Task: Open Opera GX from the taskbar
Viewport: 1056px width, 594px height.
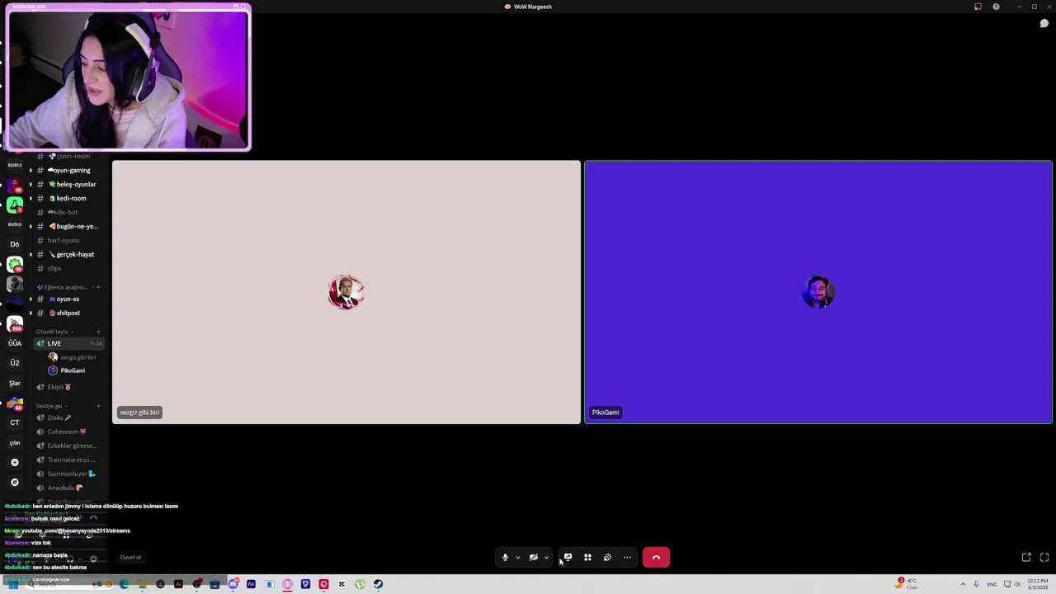Action: pyautogui.click(x=287, y=584)
